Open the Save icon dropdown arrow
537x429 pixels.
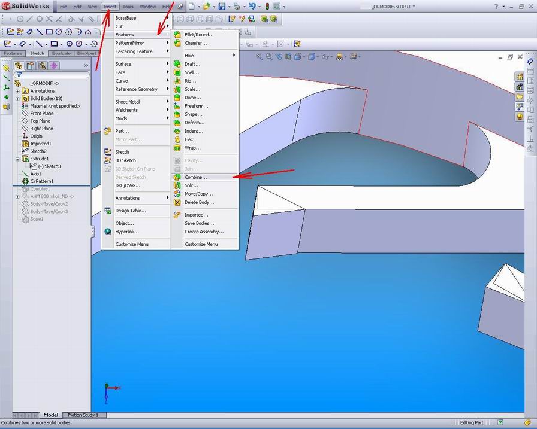tap(228, 7)
